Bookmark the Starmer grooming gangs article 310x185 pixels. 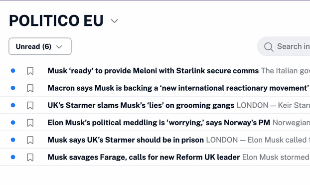pyautogui.click(x=30, y=105)
